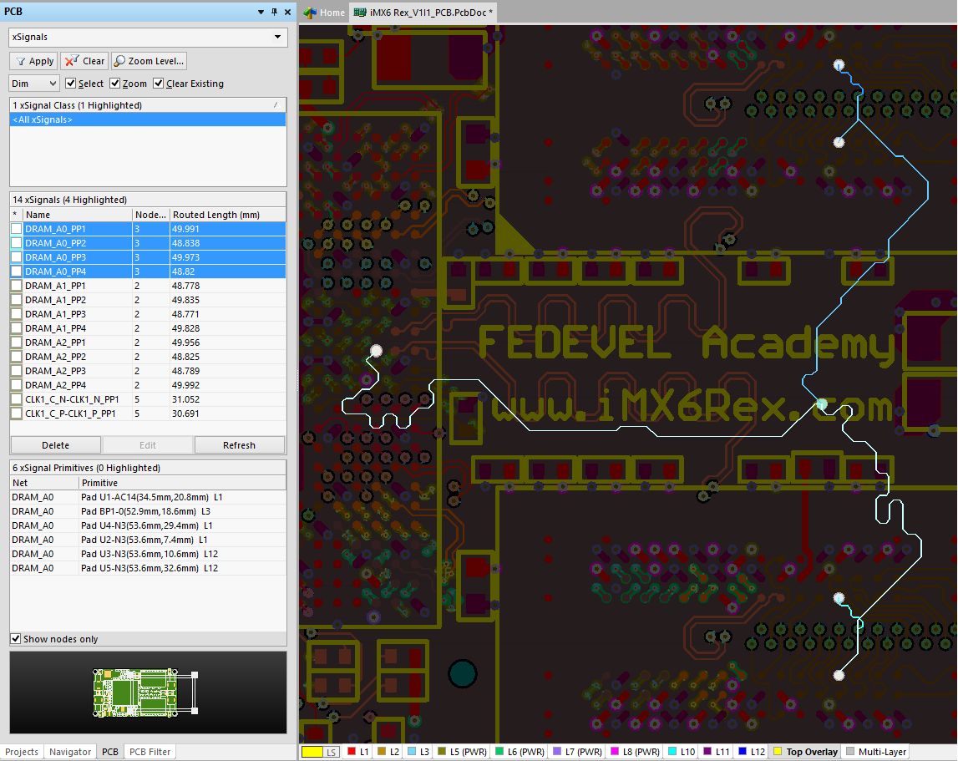Select the DRAM_A2_PP1 xSignal row
The image size is (958, 761).
[148, 342]
